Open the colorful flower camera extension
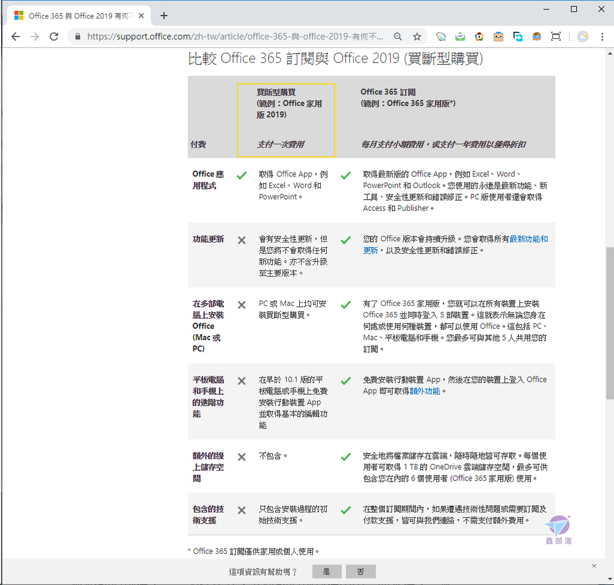The width and height of the screenshot is (614, 585). 479,37
